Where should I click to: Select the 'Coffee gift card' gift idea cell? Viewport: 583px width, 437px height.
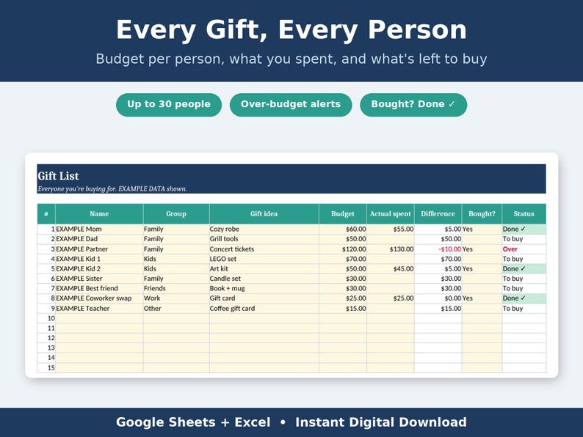[x=264, y=309]
